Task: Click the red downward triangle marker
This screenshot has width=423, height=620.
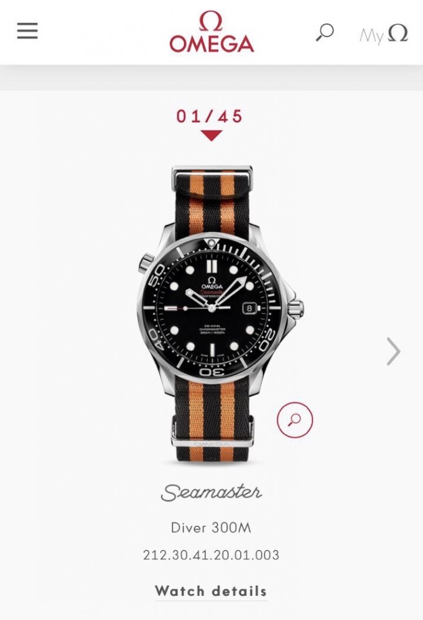Action: pos(211,135)
